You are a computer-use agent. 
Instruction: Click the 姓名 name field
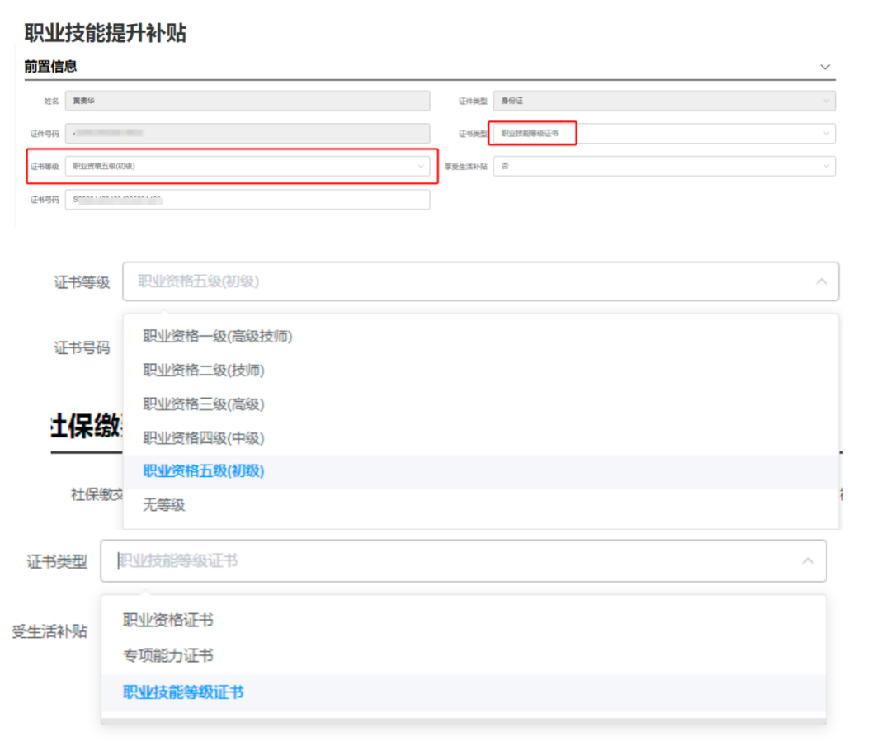[x=247, y=101]
